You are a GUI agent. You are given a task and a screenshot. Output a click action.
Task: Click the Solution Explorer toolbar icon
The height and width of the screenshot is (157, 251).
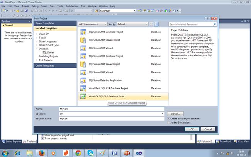tap(140, 11)
